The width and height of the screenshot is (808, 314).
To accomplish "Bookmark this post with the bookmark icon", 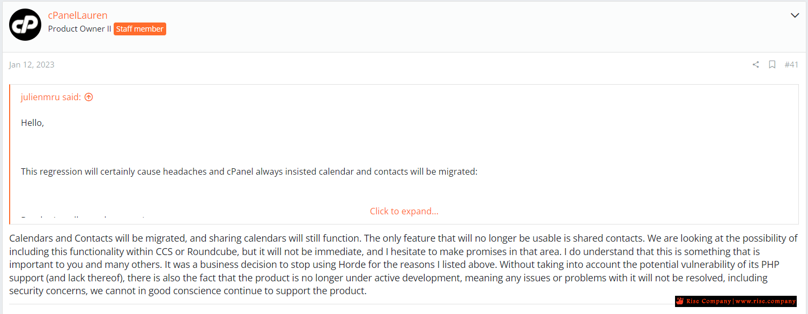I will point(772,65).
